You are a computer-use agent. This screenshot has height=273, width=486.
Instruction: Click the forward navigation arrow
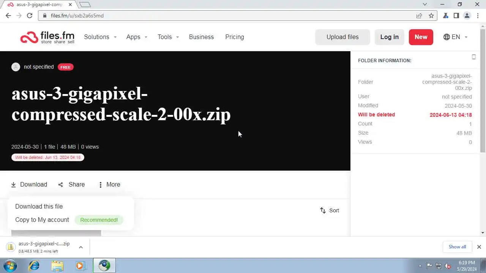coord(19,16)
